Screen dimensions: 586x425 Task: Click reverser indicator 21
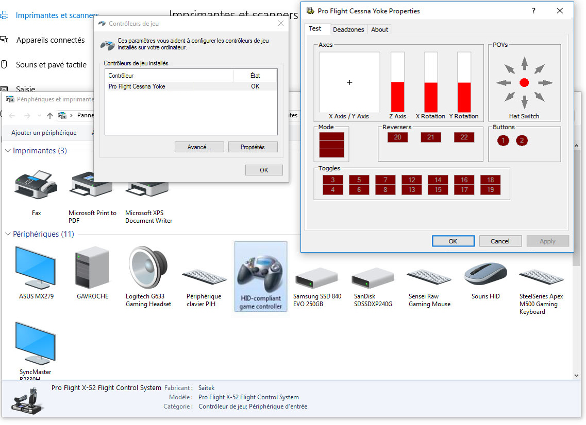pos(431,137)
